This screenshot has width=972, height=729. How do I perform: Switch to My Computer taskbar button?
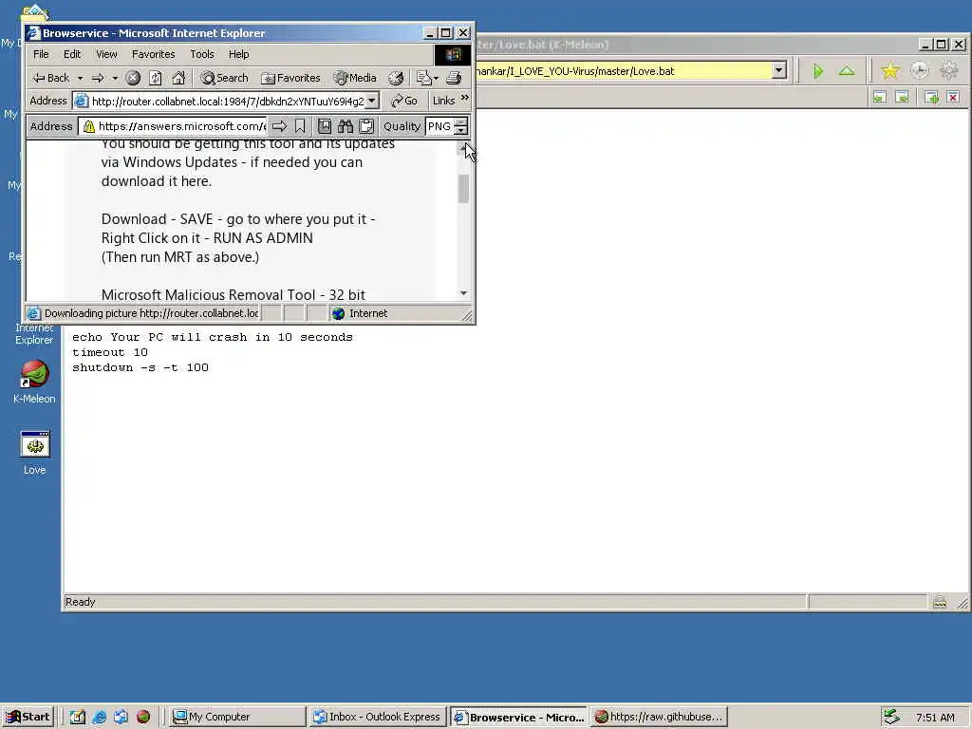point(237,717)
